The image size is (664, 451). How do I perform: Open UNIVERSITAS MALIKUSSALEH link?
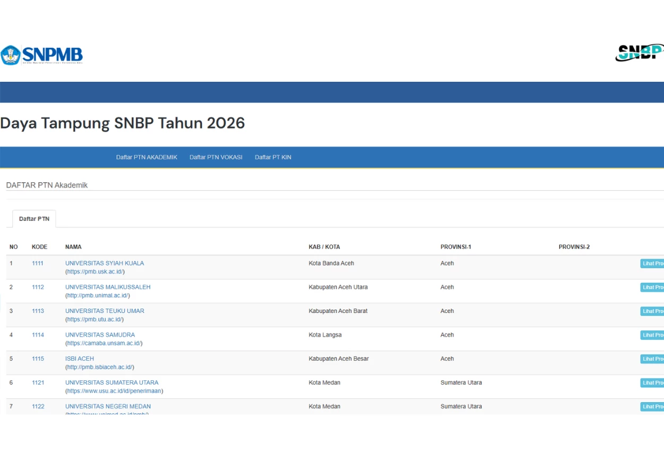pyautogui.click(x=108, y=287)
